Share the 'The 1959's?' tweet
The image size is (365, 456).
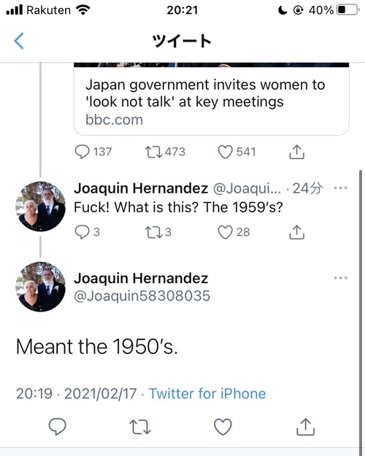pos(296,232)
